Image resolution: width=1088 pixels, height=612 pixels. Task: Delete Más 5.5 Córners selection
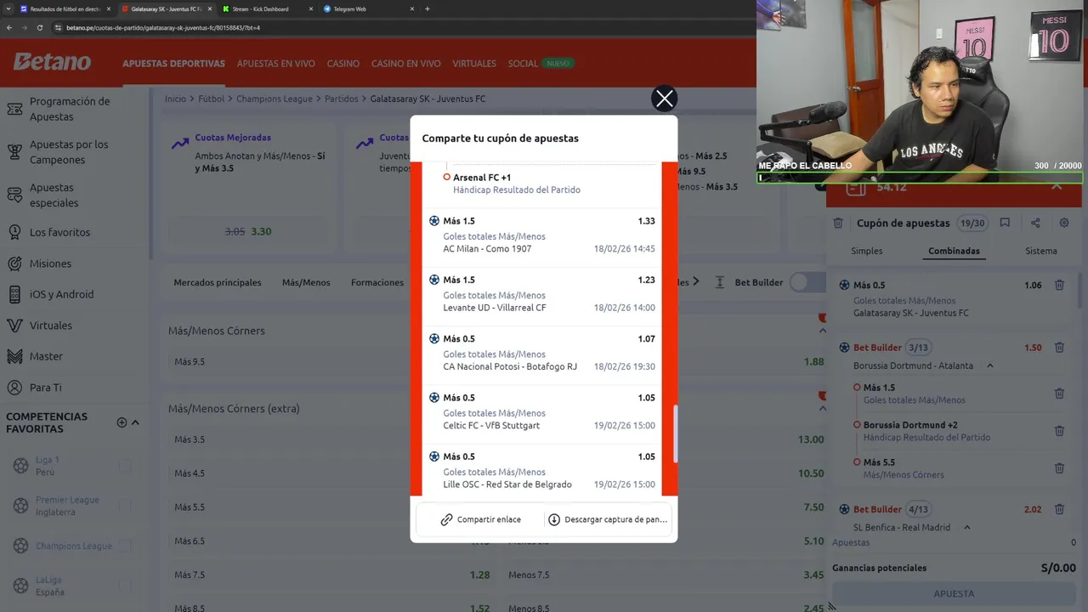click(x=1059, y=468)
